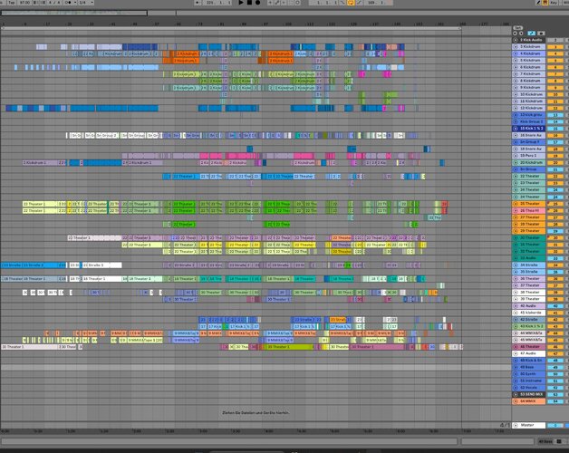Toggle the highlighted automation mode icon
This screenshot has width=569, height=453.
point(531,33)
